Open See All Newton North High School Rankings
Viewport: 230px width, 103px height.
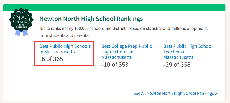pyautogui.click(x=175, y=93)
